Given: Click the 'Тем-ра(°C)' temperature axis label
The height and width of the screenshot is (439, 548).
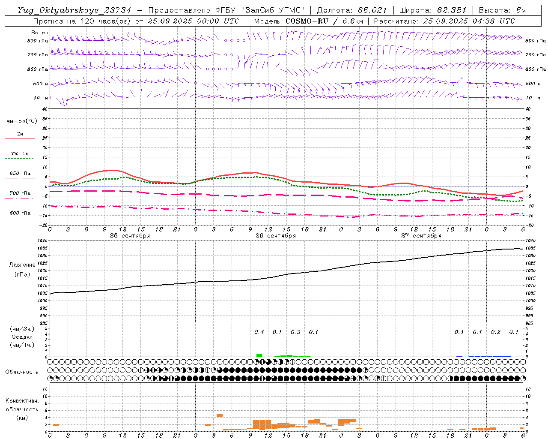Looking at the screenshot, I should tap(20, 121).
